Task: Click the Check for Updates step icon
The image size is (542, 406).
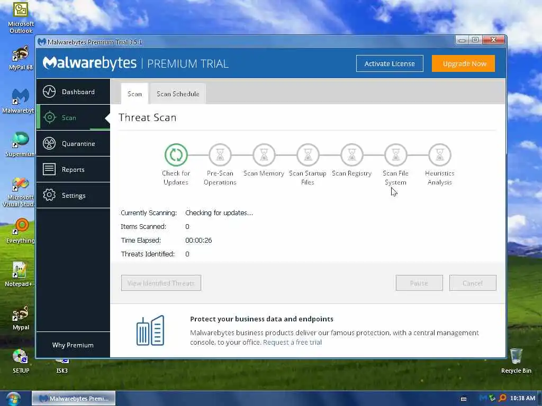Action: click(x=176, y=155)
